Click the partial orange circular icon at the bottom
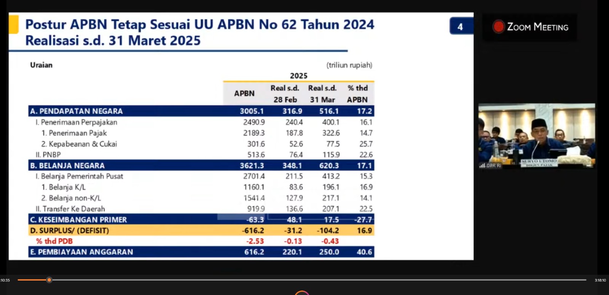609x295 pixels. 302,293
